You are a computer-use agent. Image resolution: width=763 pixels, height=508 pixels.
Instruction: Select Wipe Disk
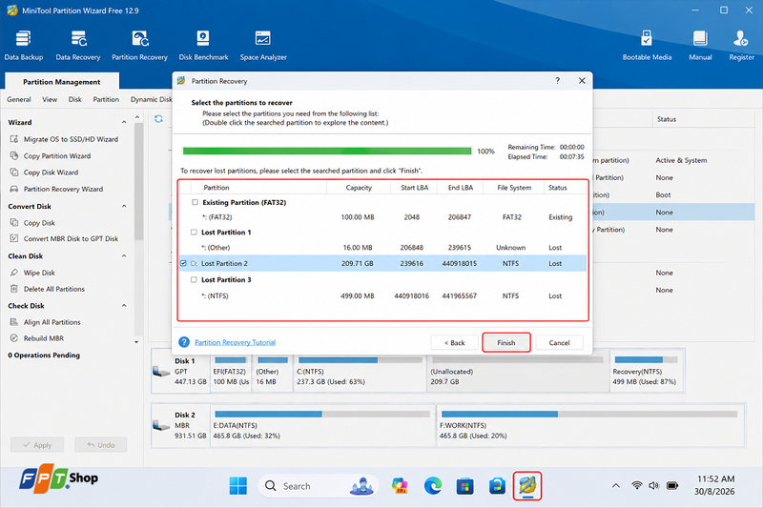click(x=32, y=273)
